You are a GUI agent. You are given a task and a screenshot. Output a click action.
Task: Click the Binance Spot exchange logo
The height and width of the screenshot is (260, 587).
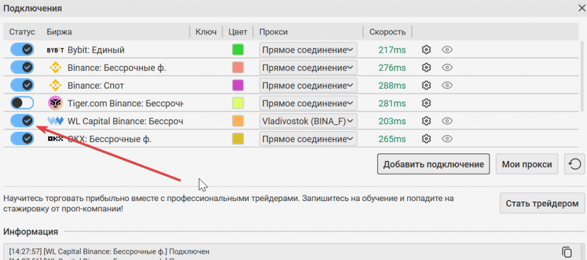pyautogui.click(x=56, y=85)
